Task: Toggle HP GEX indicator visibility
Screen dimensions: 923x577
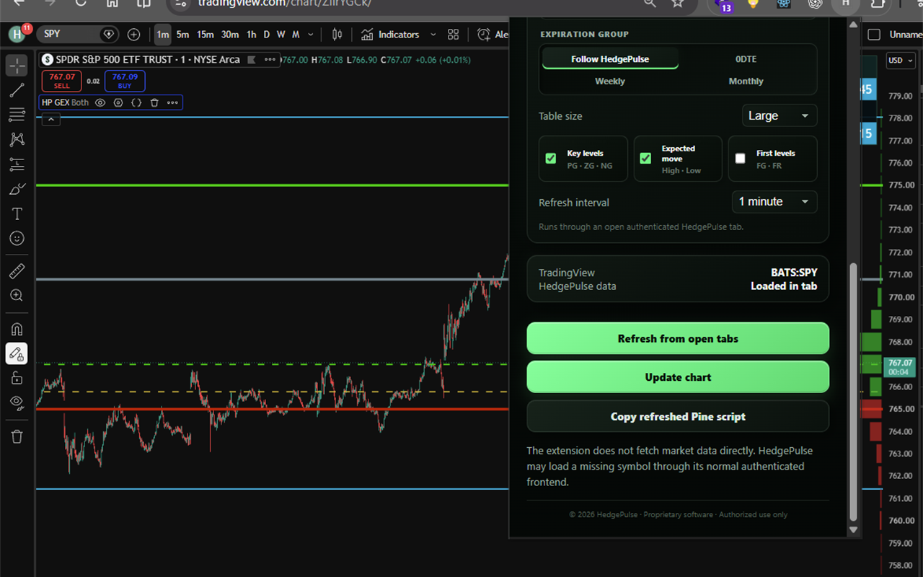Action: (x=101, y=102)
